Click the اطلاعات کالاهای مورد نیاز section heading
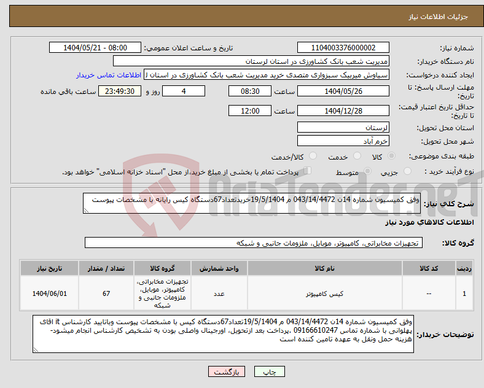This screenshot has height=388, width=484. pos(429,222)
